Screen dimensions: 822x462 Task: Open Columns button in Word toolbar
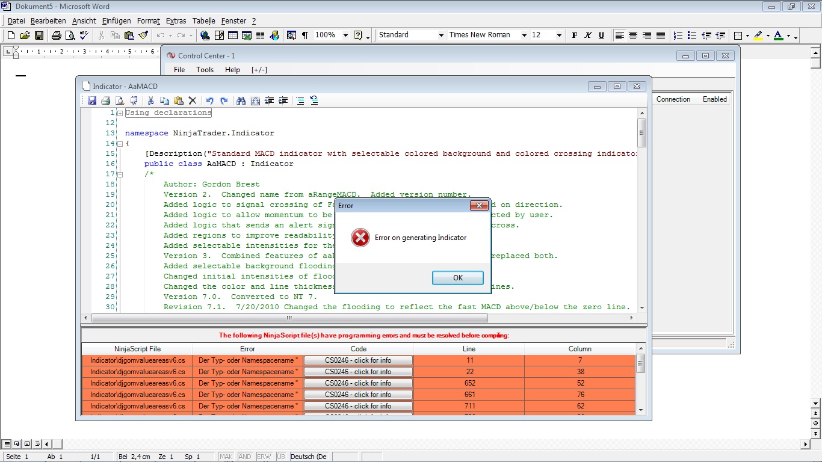(x=261, y=35)
